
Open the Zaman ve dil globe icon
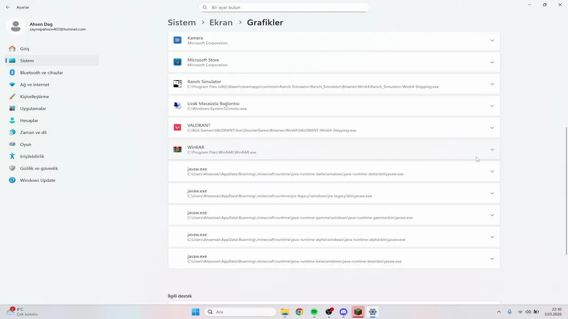click(x=12, y=132)
